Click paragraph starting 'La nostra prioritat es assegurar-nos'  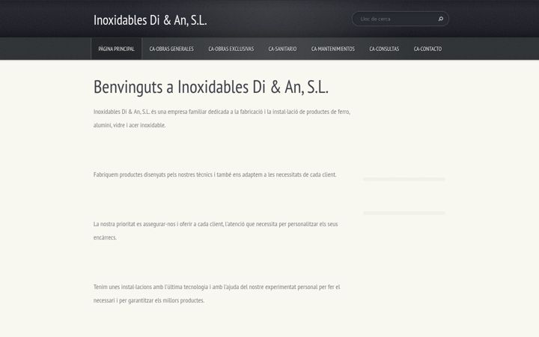(x=216, y=231)
